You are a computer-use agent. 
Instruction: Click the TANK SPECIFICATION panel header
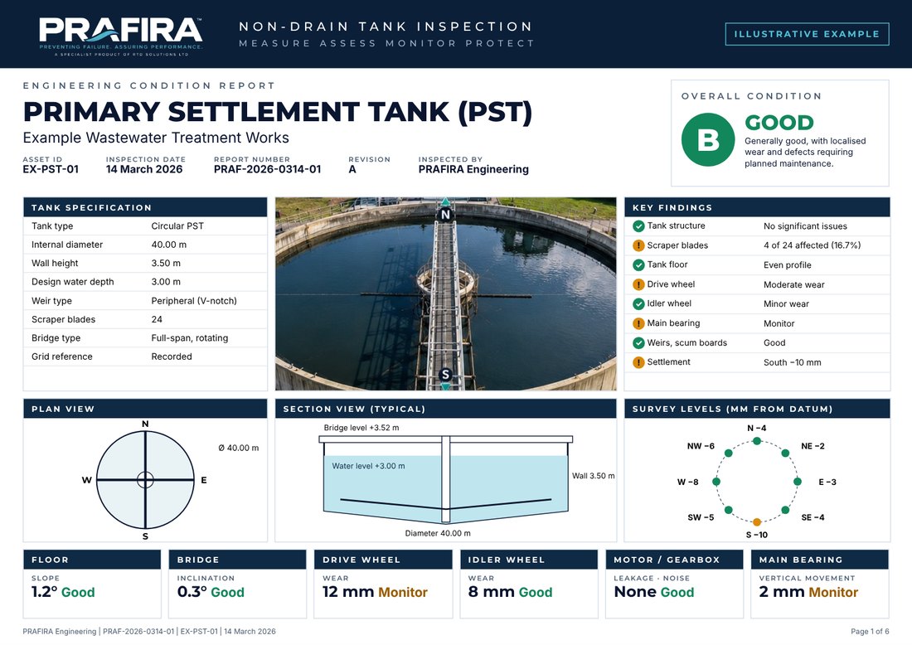click(x=145, y=207)
